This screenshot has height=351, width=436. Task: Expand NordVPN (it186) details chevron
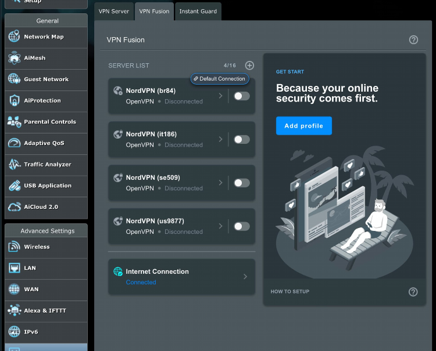click(x=220, y=139)
